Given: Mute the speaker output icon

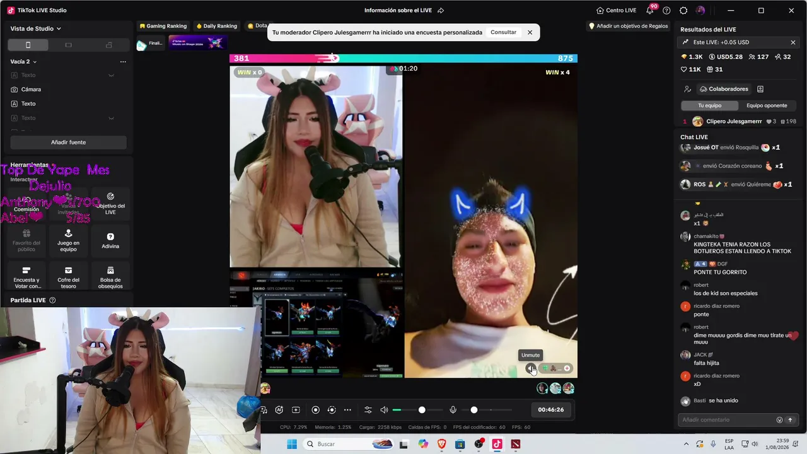Looking at the screenshot, I should pyautogui.click(x=384, y=410).
